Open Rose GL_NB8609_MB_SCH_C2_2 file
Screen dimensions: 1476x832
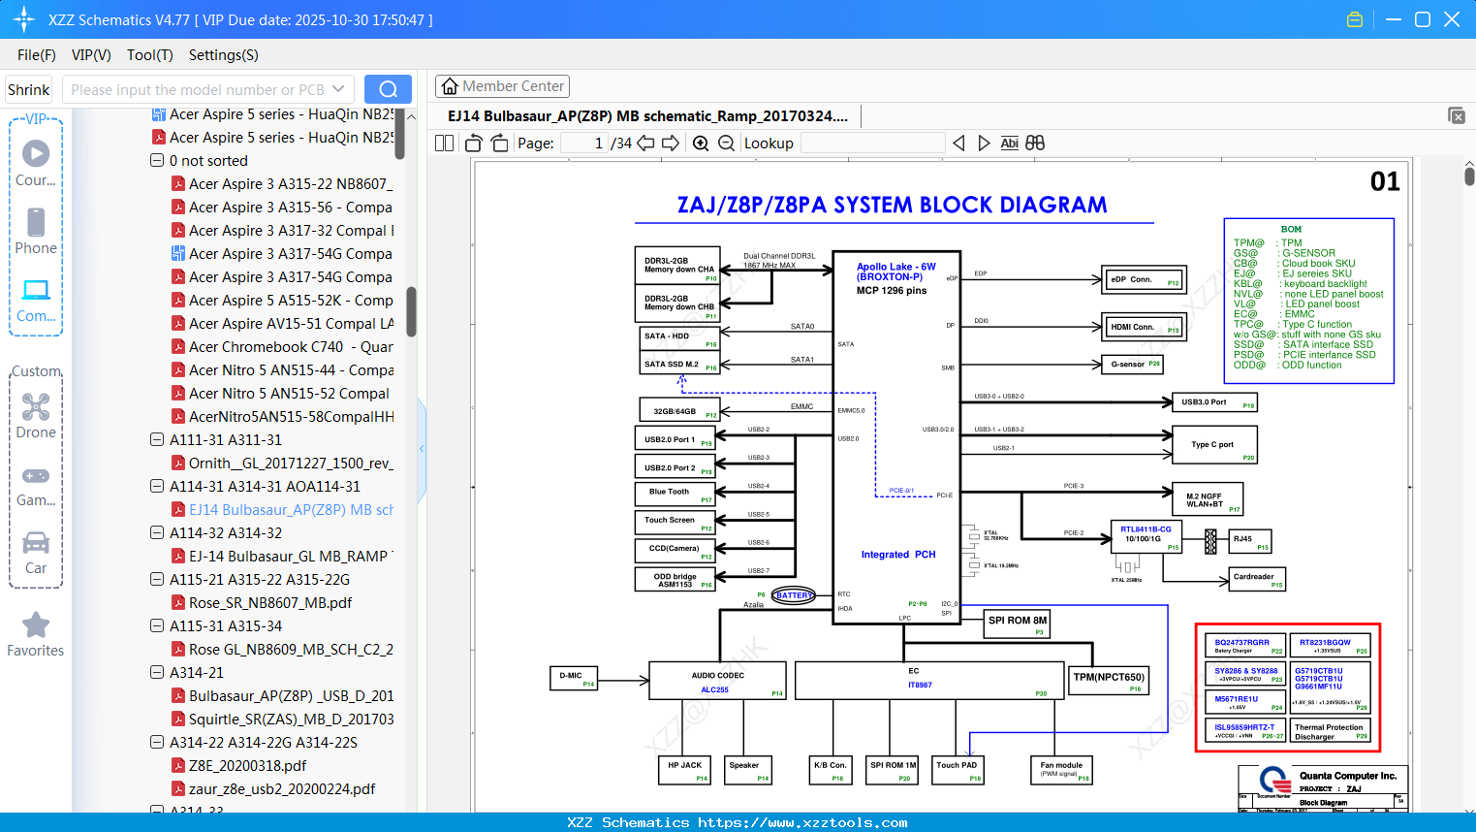point(282,650)
